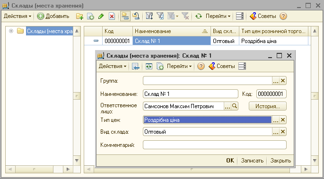Screen dimensions: 324x179
Task: Click the filter by current value icon
Action: tap(160, 16)
